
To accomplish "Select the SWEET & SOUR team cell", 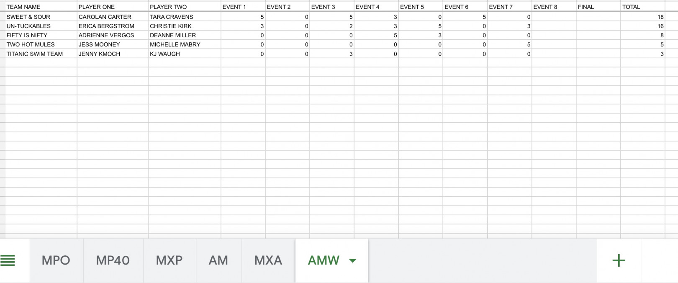I will tap(41, 17).
